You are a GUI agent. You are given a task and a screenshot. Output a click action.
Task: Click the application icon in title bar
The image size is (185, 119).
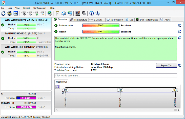coord(3,3)
